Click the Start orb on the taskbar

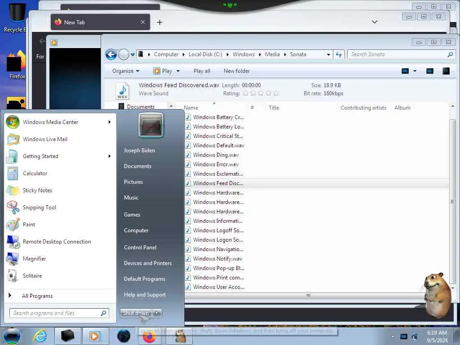[12, 336]
